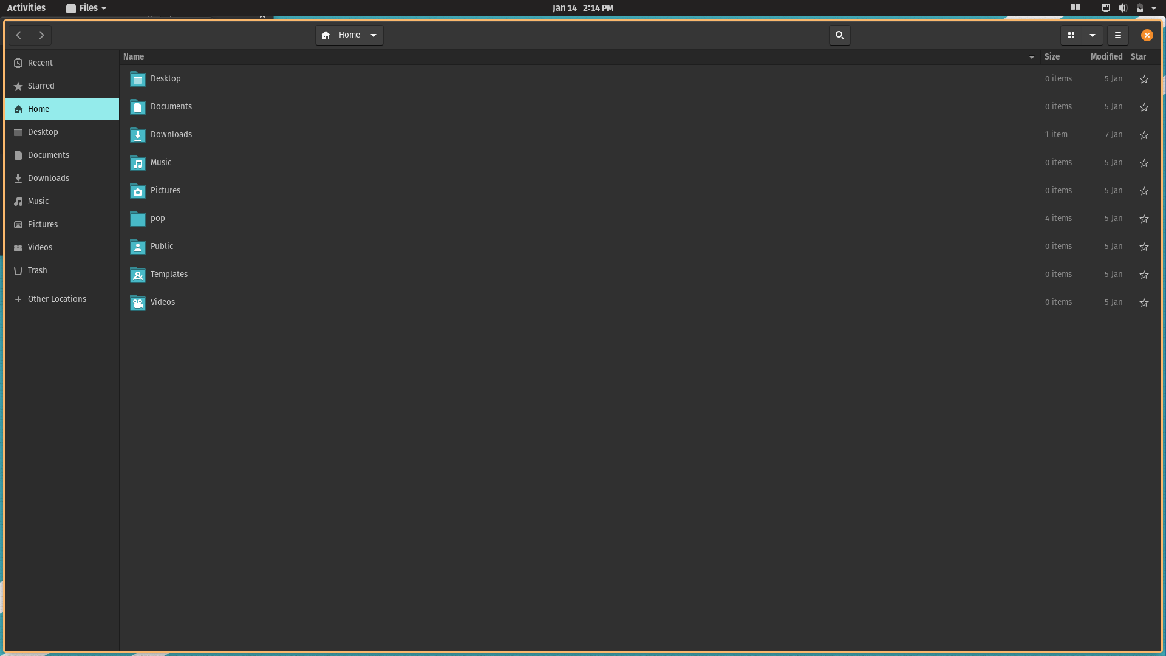Go back with the left arrow button

tap(19, 35)
